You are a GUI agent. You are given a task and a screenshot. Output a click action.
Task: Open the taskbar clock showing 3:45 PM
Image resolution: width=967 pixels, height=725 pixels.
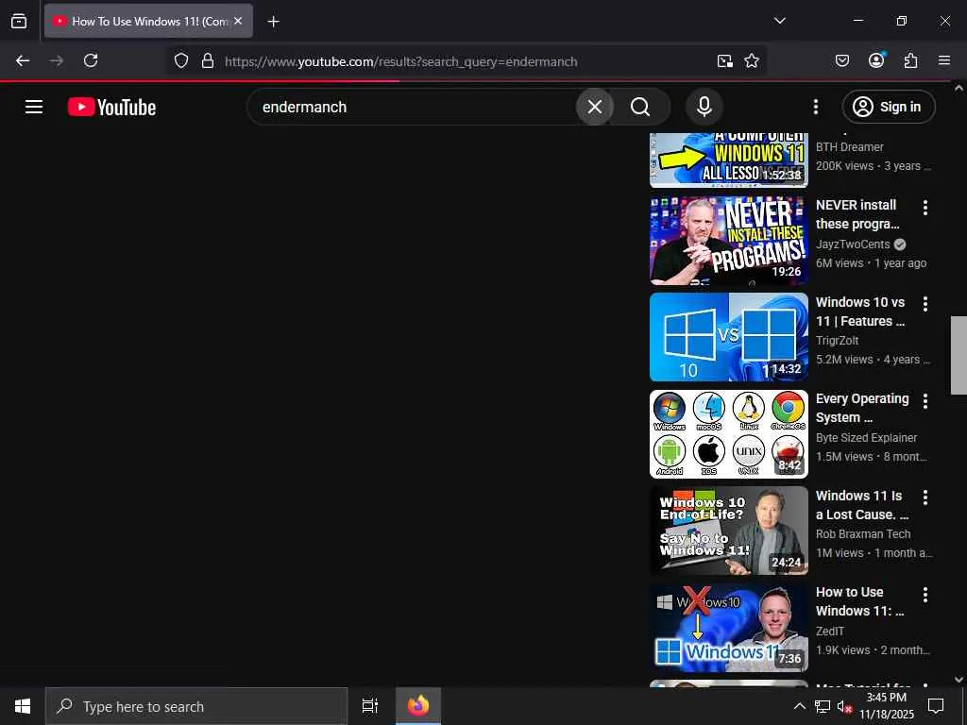(887, 706)
